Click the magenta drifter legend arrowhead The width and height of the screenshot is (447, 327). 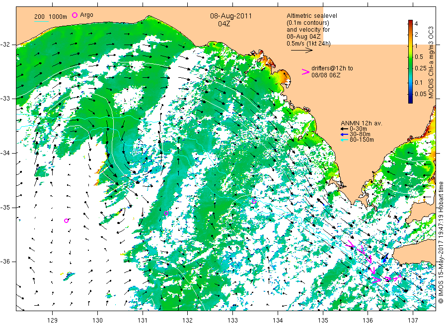pos(305,72)
